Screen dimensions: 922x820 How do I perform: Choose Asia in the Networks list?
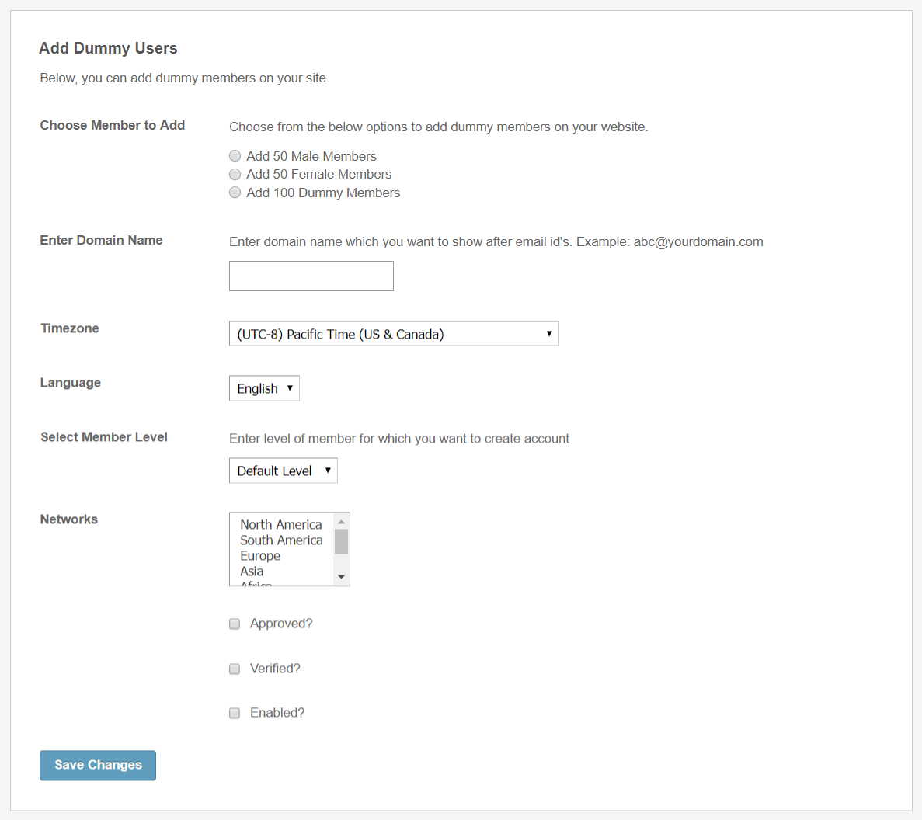click(252, 572)
